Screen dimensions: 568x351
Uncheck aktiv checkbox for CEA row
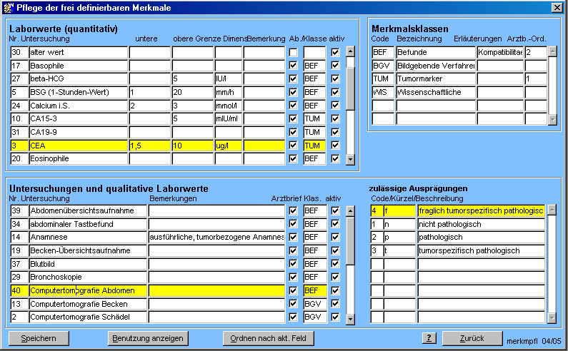tap(335, 146)
